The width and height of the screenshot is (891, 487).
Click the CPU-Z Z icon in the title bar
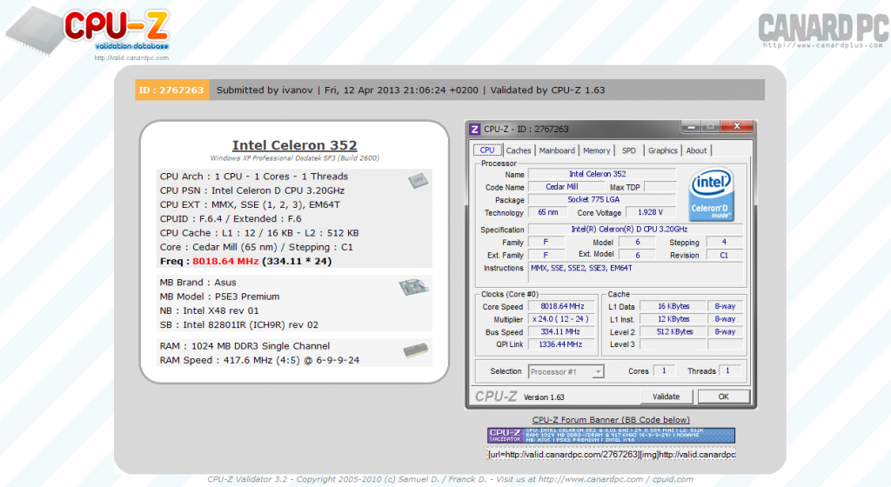474,129
